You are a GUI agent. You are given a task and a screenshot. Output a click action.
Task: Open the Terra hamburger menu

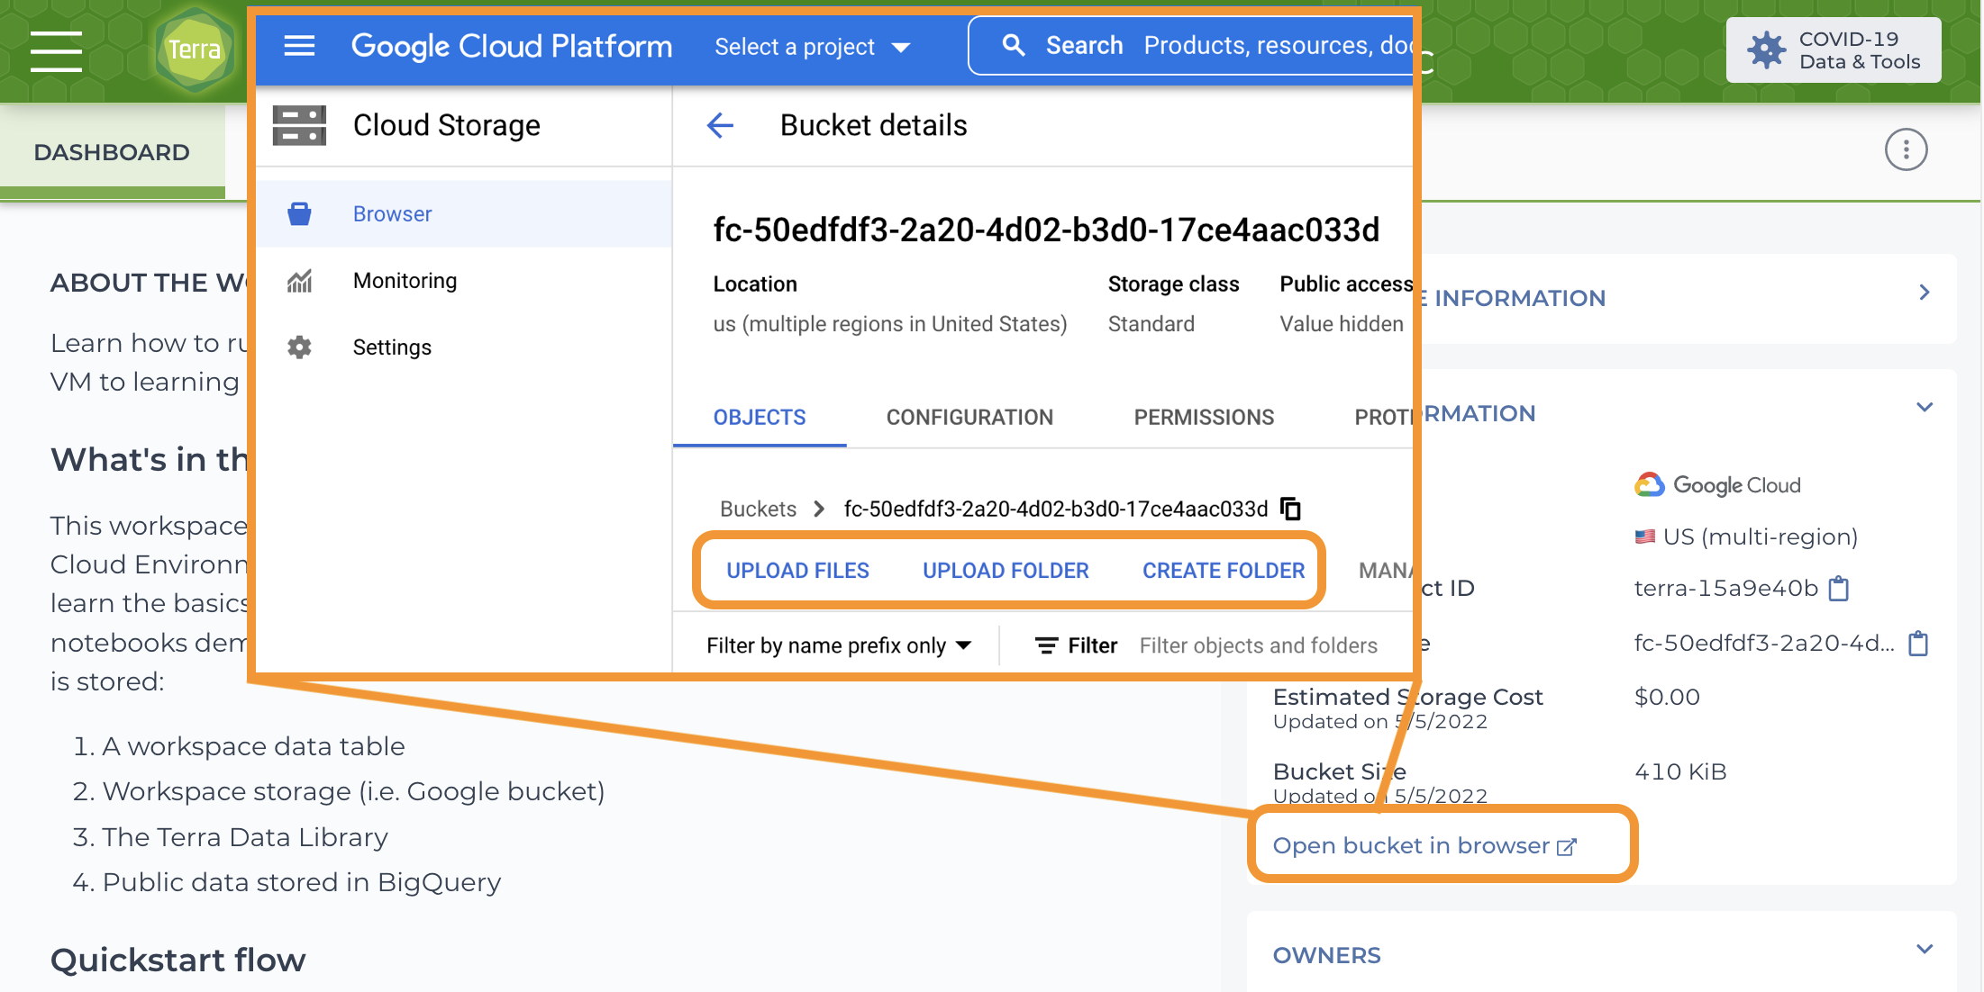pos(56,50)
